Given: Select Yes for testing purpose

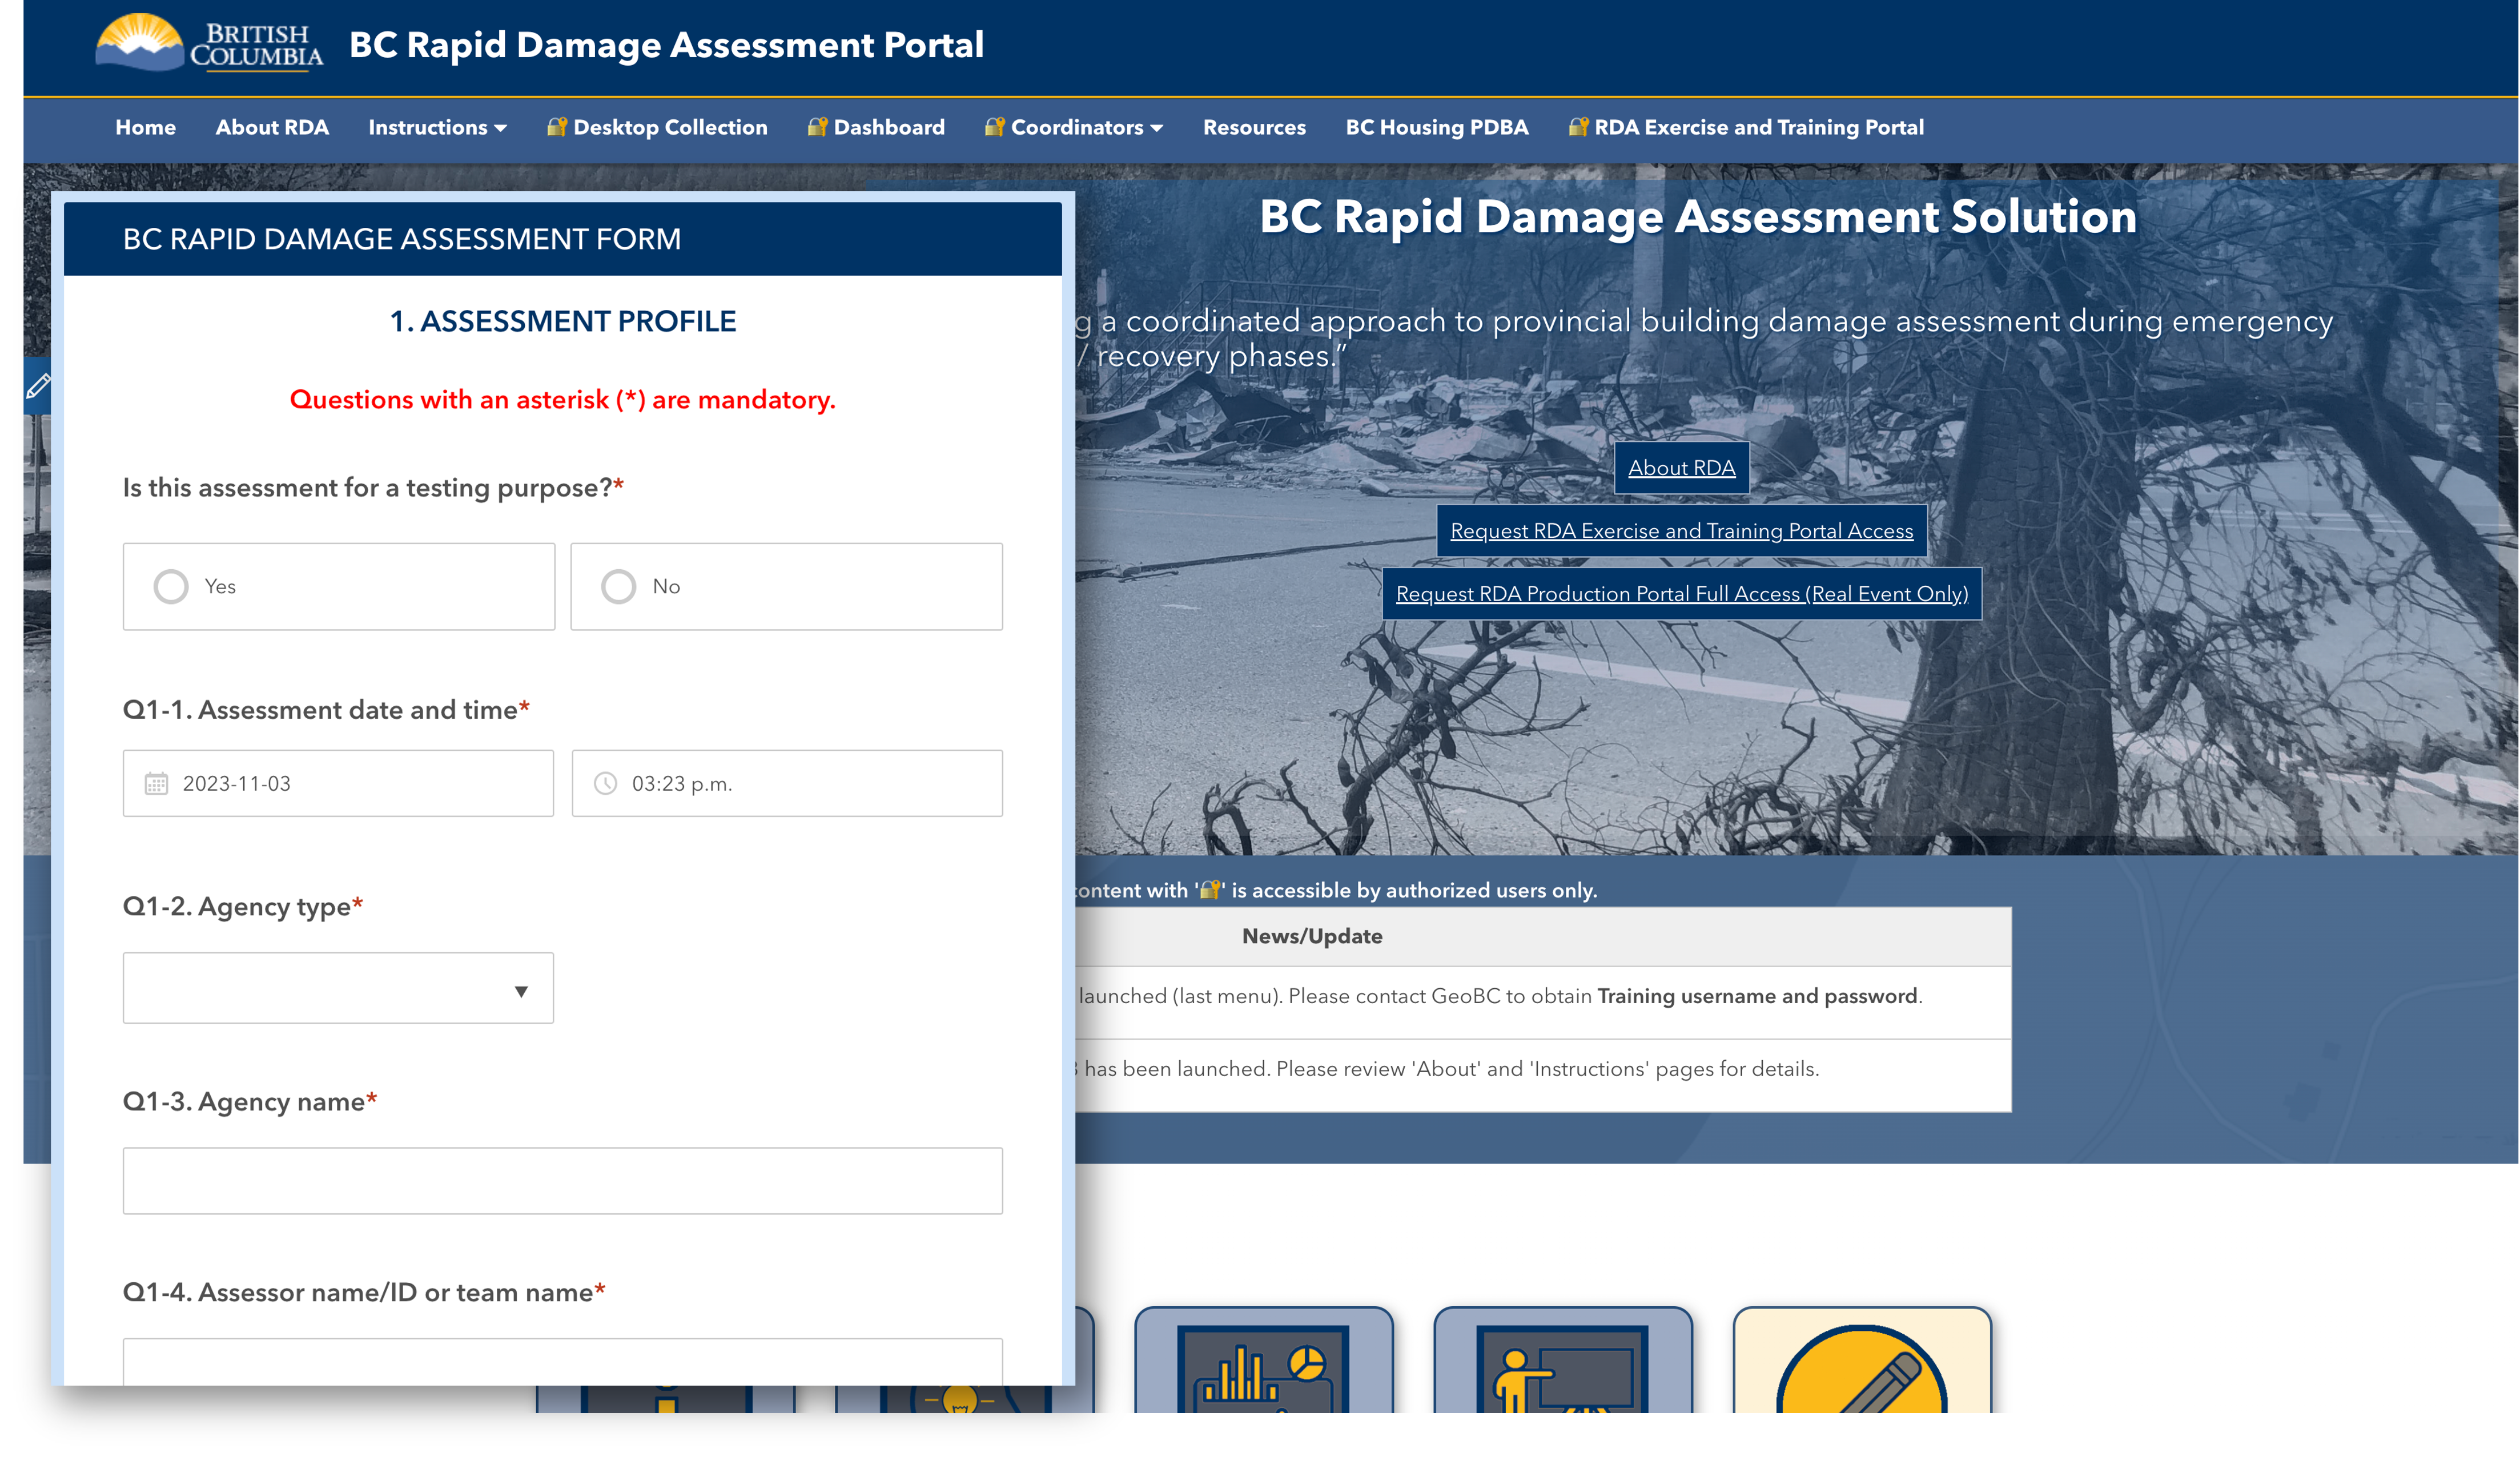Looking at the screenshot, I should [171, 586].
